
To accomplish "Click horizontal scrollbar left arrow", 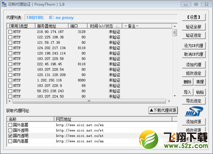I will tap(9, 101).
